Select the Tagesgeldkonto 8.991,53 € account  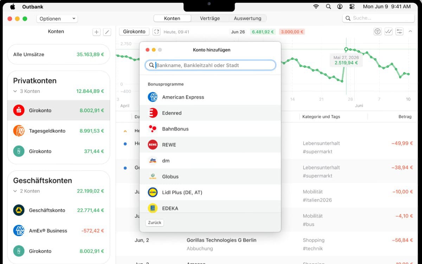[x=59, y=131]
